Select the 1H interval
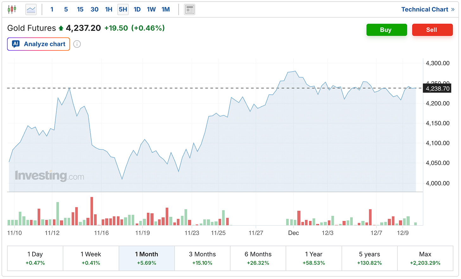 pos(109,10)
